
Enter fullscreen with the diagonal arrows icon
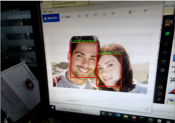[x=147, y=109]
